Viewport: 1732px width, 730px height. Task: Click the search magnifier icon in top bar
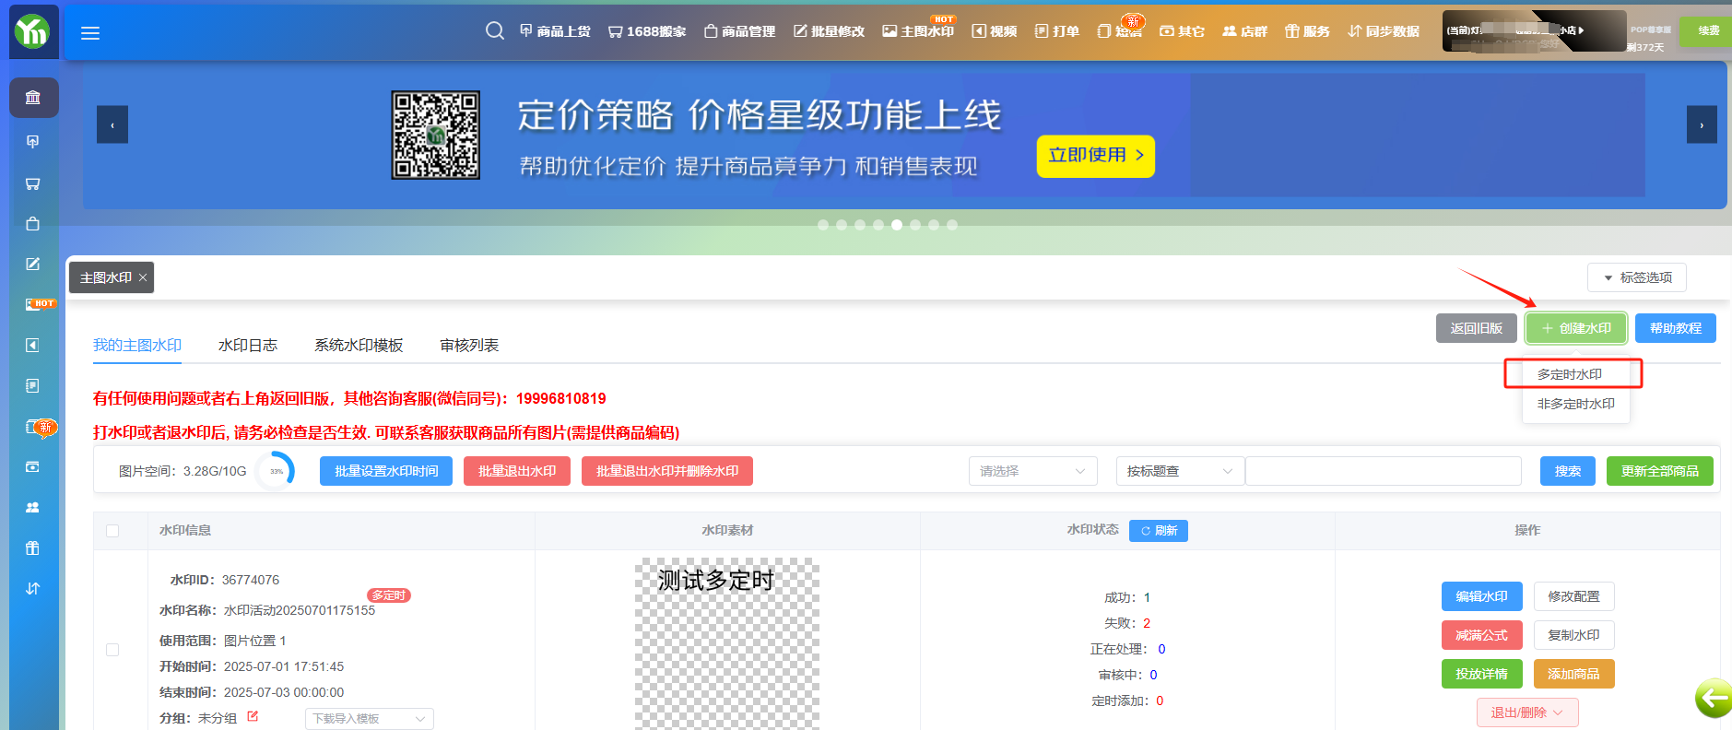(494, 31)
